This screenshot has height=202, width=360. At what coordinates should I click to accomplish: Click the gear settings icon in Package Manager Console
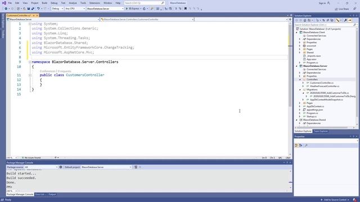61,167
